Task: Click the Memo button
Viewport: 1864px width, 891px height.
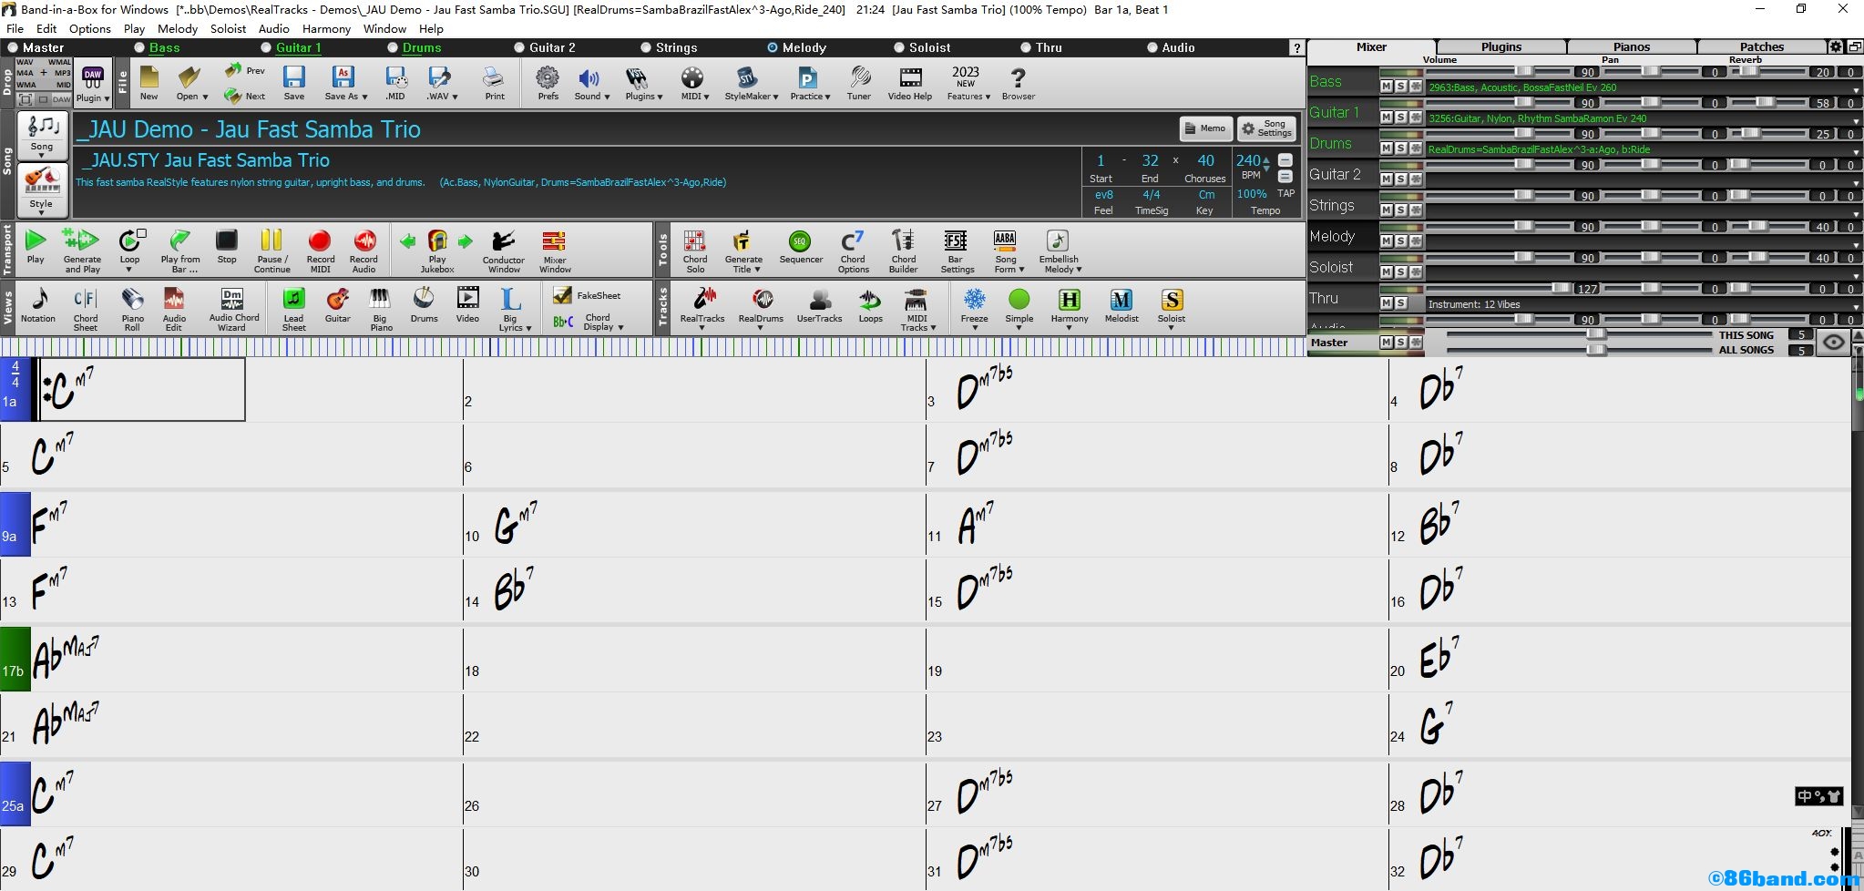Action: [x=1205, y=128]
